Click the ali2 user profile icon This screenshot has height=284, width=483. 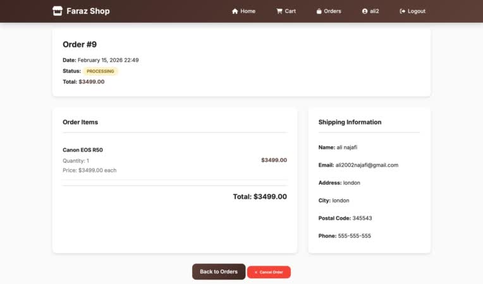click(365, 11)
